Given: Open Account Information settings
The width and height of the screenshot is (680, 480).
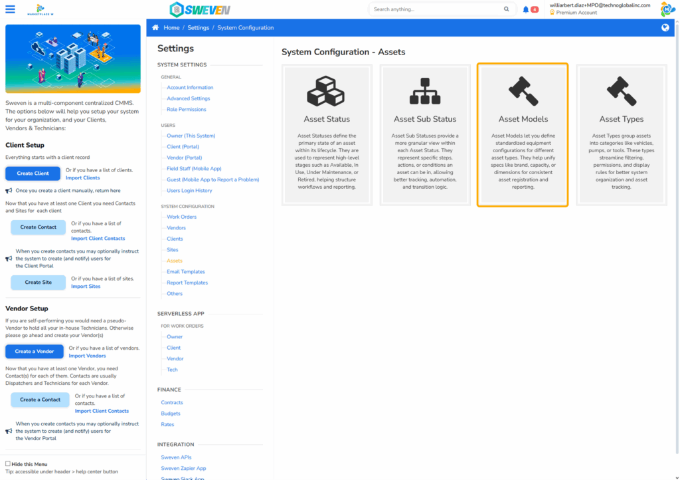Looking at the screenshot, I should [190, 88].
